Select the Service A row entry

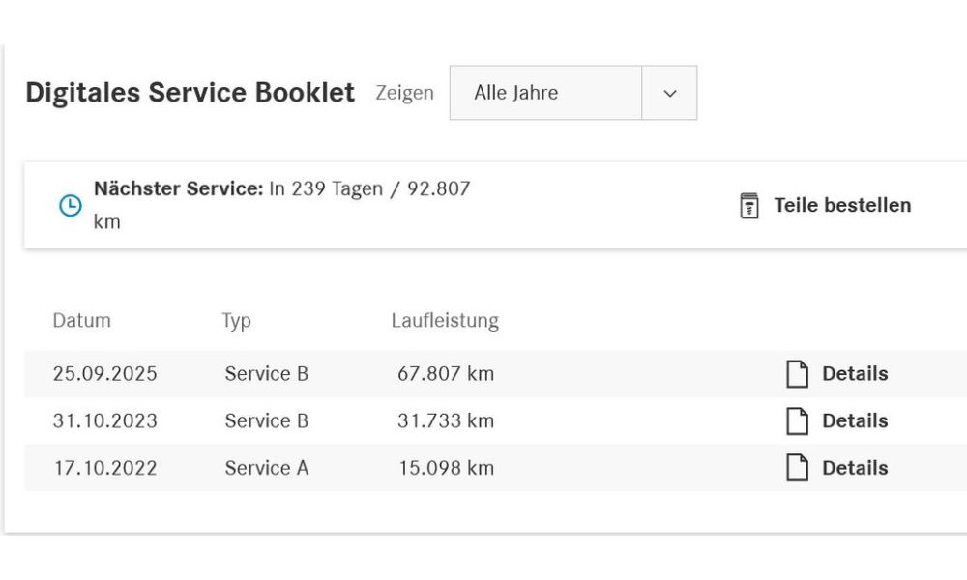coord(267,468)
